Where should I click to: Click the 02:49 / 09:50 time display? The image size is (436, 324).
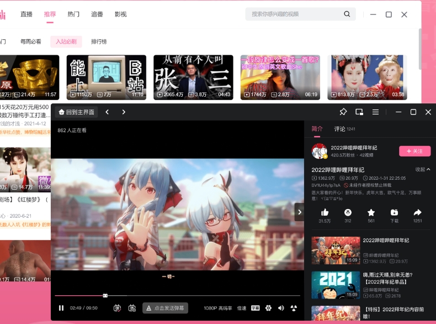tap(84, 308)
